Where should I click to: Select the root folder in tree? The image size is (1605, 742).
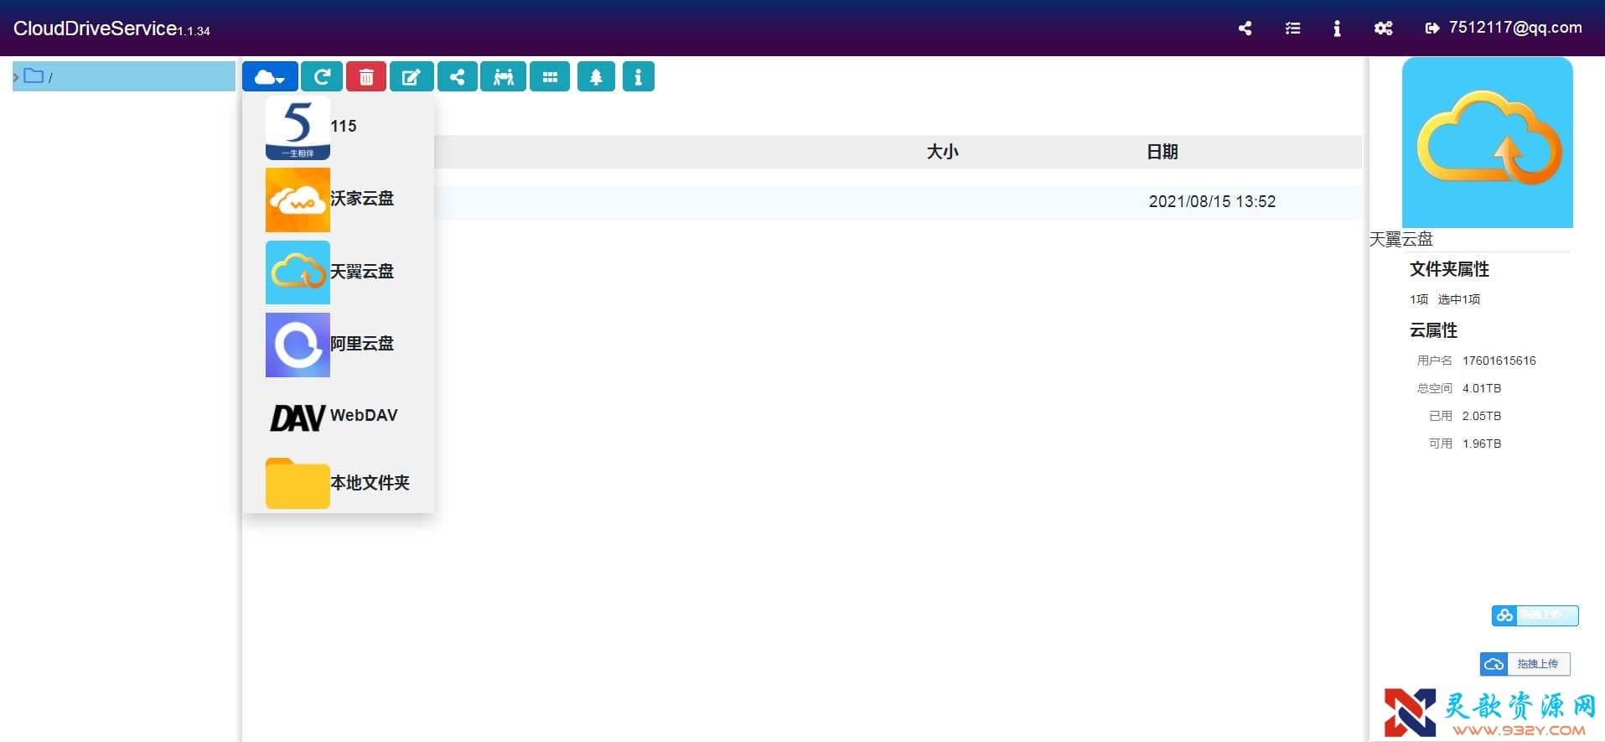pyautogui.click(x=123, y=76)
